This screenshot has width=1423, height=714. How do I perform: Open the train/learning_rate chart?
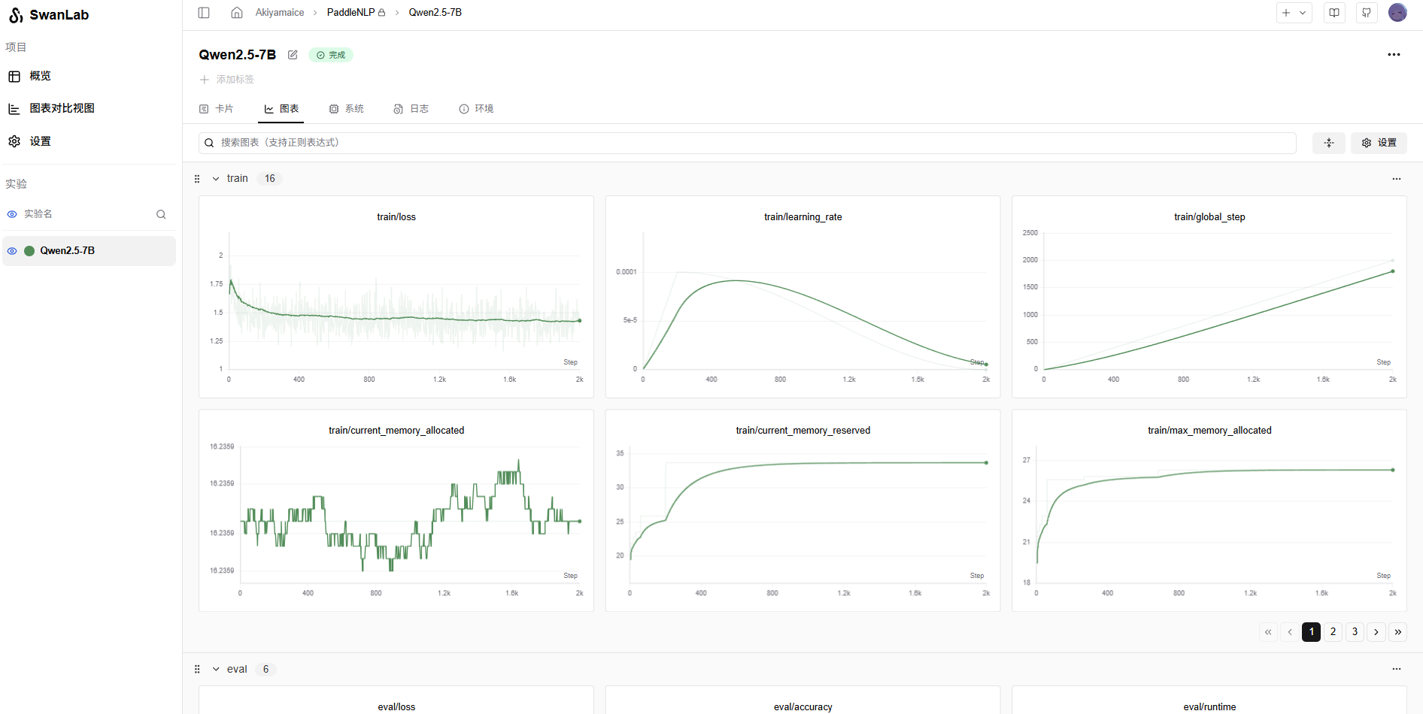tap(803, 297)
